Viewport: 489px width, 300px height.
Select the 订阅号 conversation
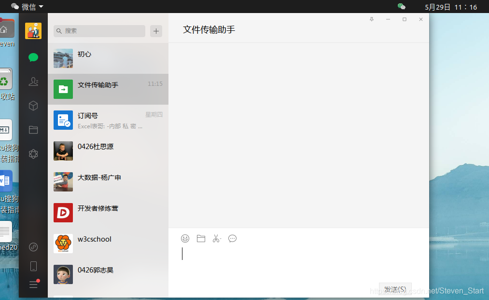pos(108,120)
